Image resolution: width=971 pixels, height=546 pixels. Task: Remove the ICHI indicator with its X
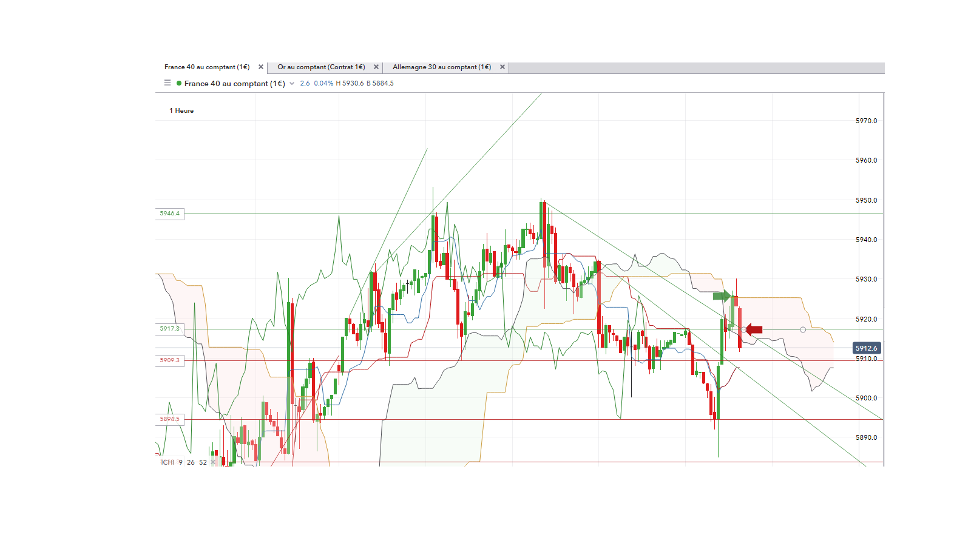213,462
